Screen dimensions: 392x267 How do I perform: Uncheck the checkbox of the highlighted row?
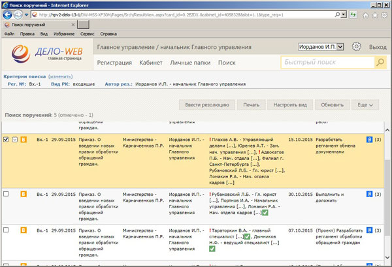coord(6,139)
